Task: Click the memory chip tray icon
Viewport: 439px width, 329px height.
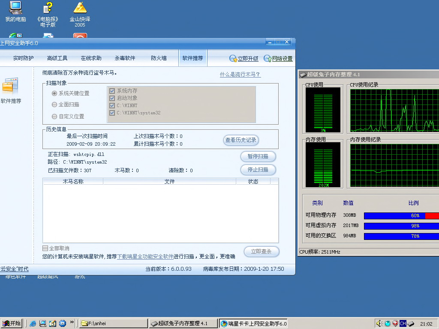Action: [411, 324]
